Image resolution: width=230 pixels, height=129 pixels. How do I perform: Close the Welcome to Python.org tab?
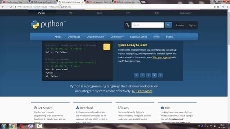pos(83,2)
